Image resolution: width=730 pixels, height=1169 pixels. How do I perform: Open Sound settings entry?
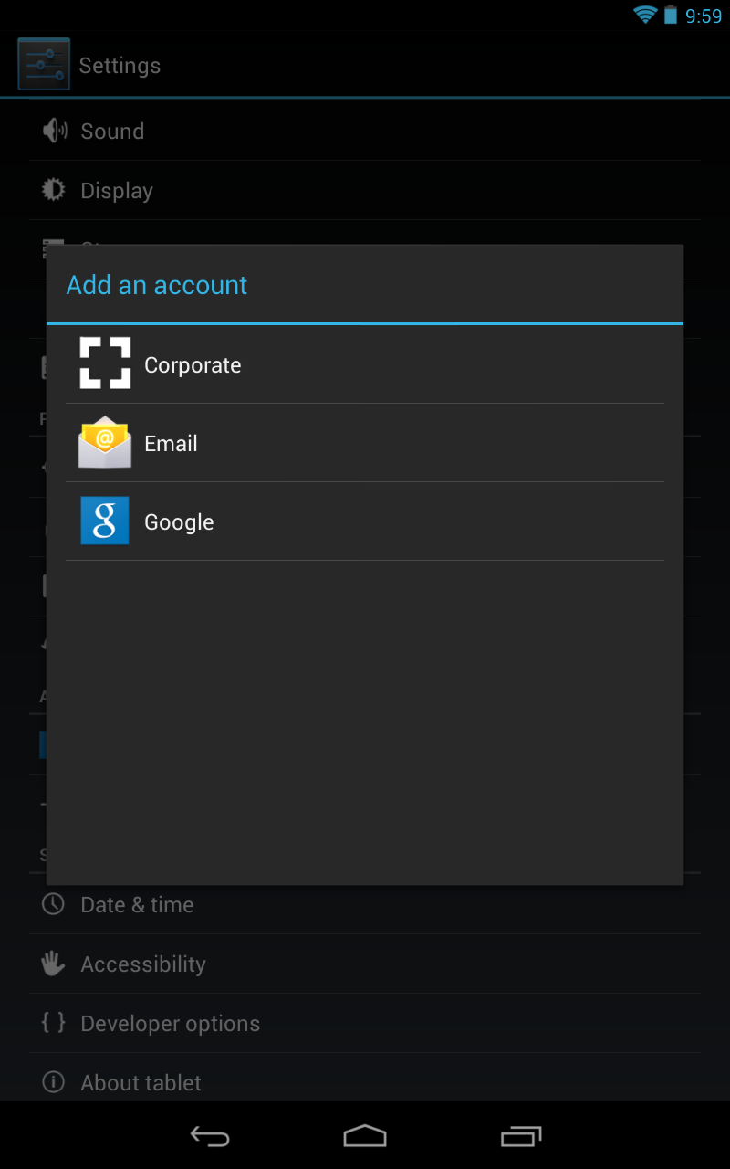point(365,131)
